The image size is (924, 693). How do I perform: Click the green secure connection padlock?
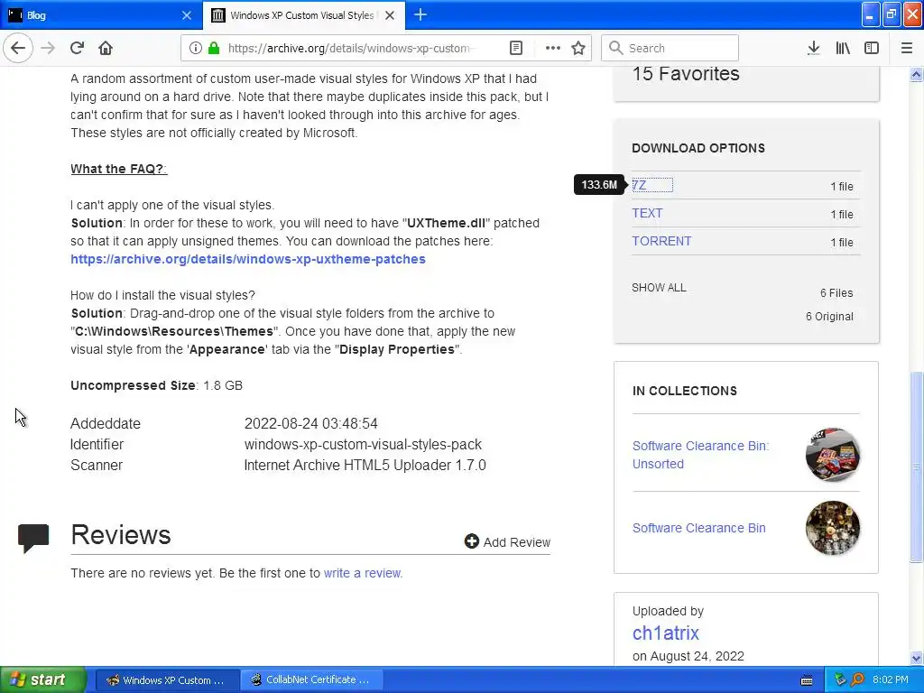click(x=214, y=48)
